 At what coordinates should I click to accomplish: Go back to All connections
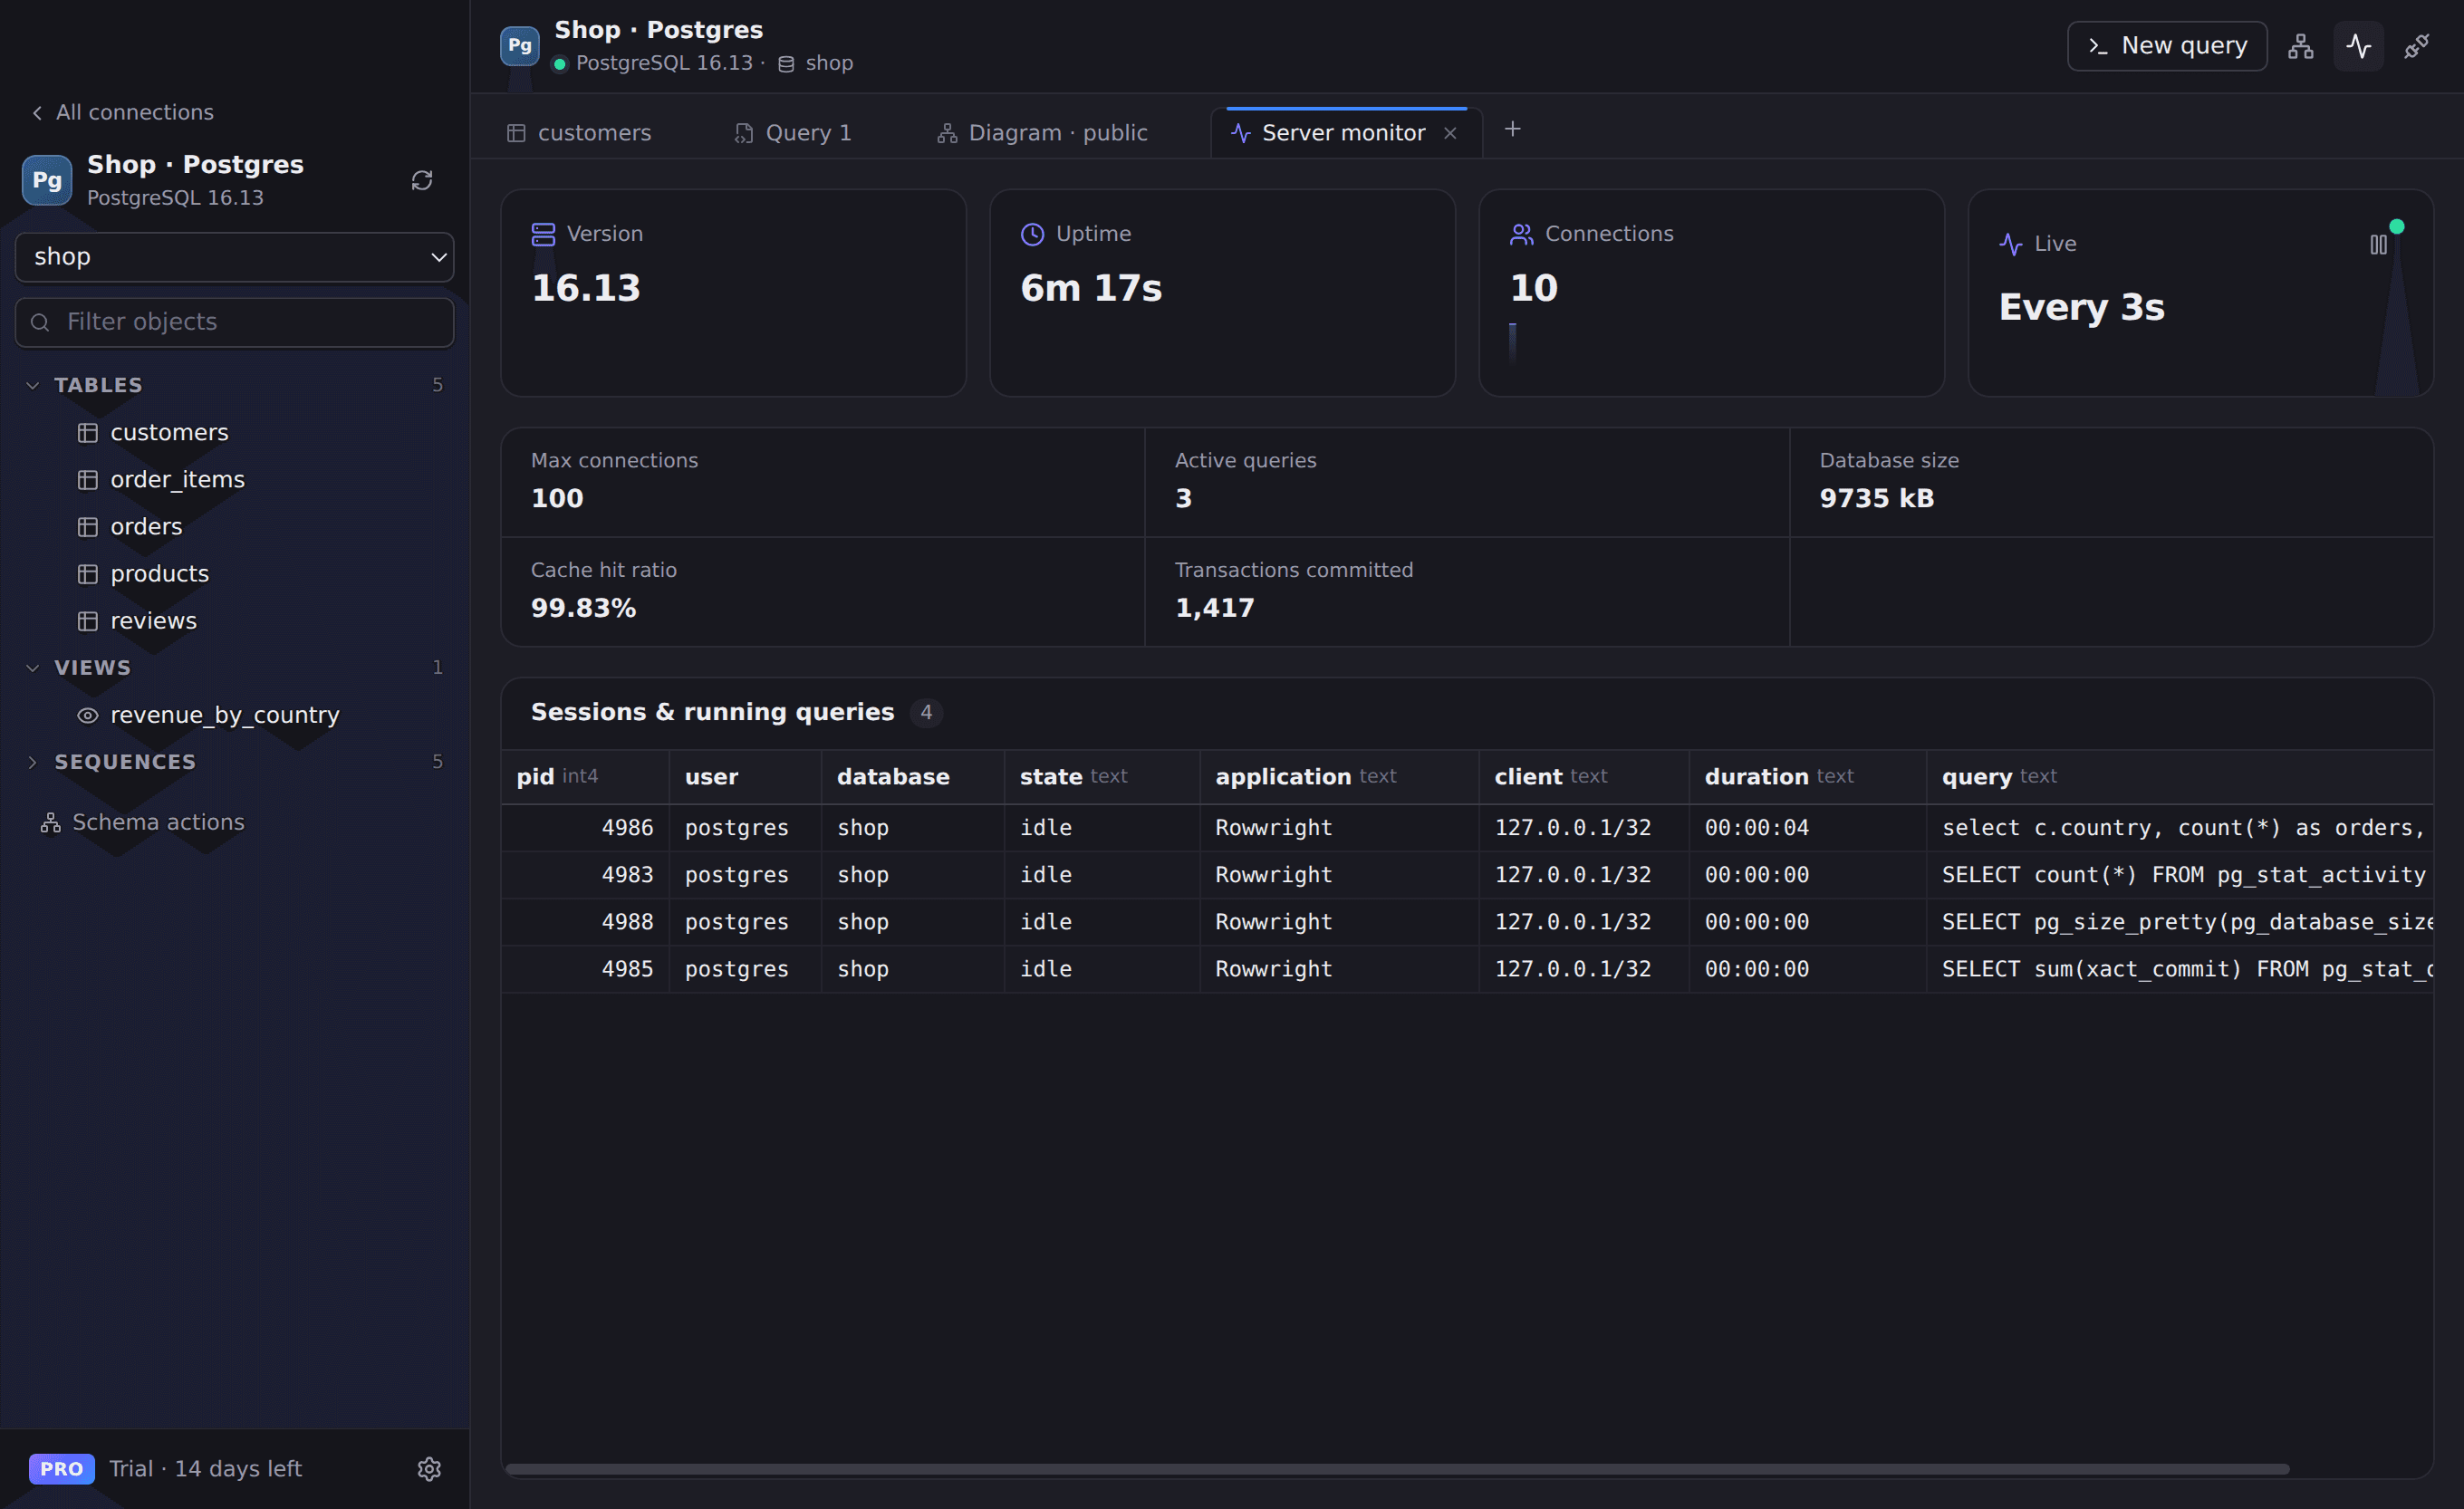pos(122,112)
